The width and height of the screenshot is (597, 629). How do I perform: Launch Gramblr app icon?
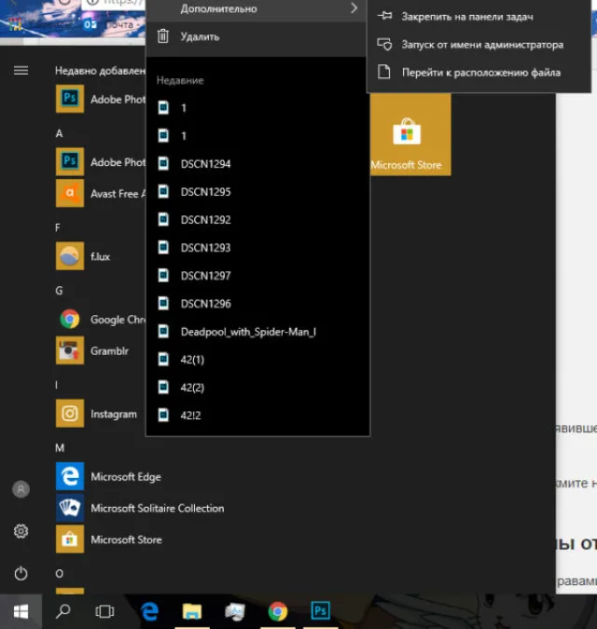coord(70,350)
